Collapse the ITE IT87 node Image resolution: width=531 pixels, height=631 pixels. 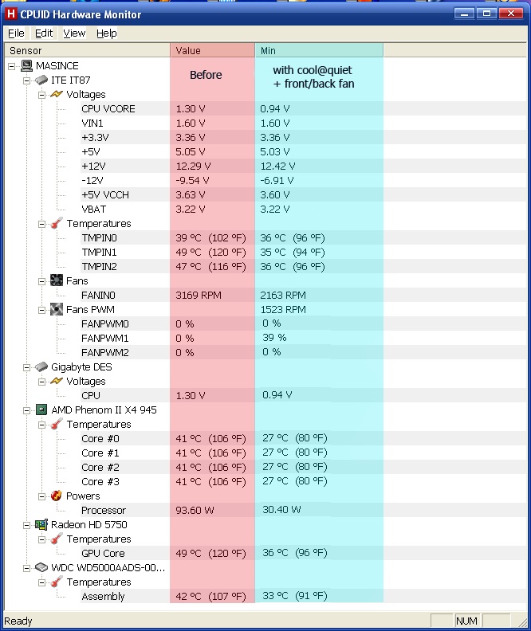tap(26, 81)
